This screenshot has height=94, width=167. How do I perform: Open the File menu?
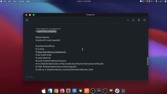pyautogui.click(x=5, y=1)
